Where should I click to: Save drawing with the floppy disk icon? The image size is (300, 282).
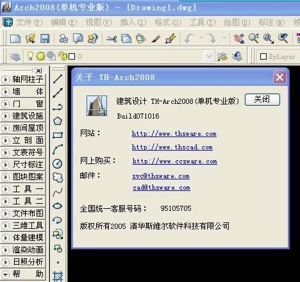pyautogui.click(x=45, y=38)
